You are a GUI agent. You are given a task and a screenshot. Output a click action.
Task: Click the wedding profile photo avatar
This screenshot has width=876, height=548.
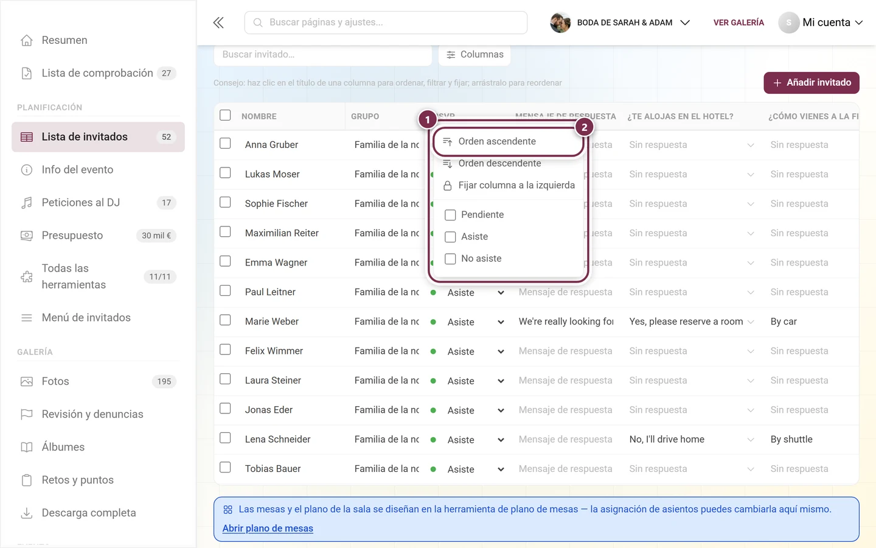(x=560, y=23)
